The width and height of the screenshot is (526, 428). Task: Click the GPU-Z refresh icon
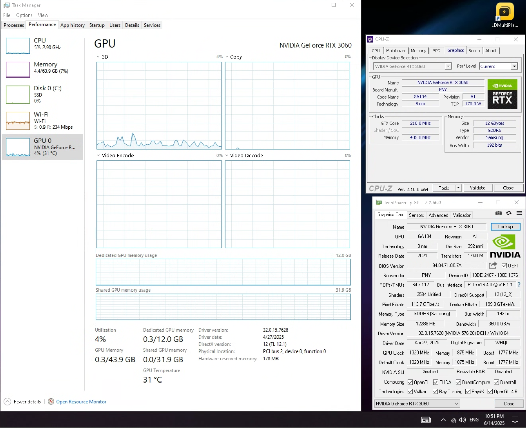coord(509,213)
